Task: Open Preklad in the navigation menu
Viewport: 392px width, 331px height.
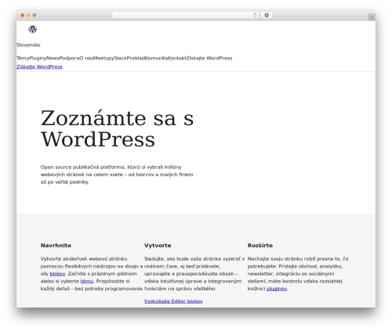Action: coord(136,58)
